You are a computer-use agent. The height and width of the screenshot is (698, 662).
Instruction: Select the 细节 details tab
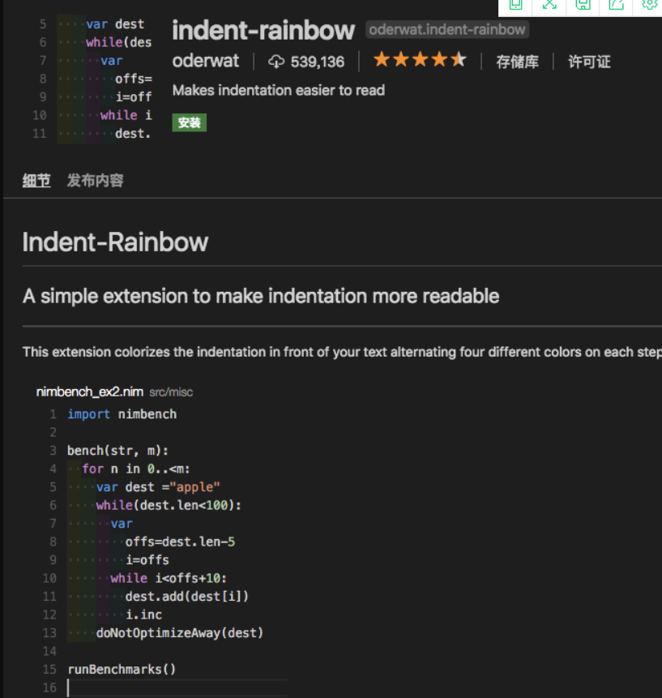[x=36, y=181]
